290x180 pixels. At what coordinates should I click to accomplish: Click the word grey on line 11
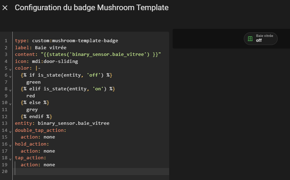(x=32, y=110)
